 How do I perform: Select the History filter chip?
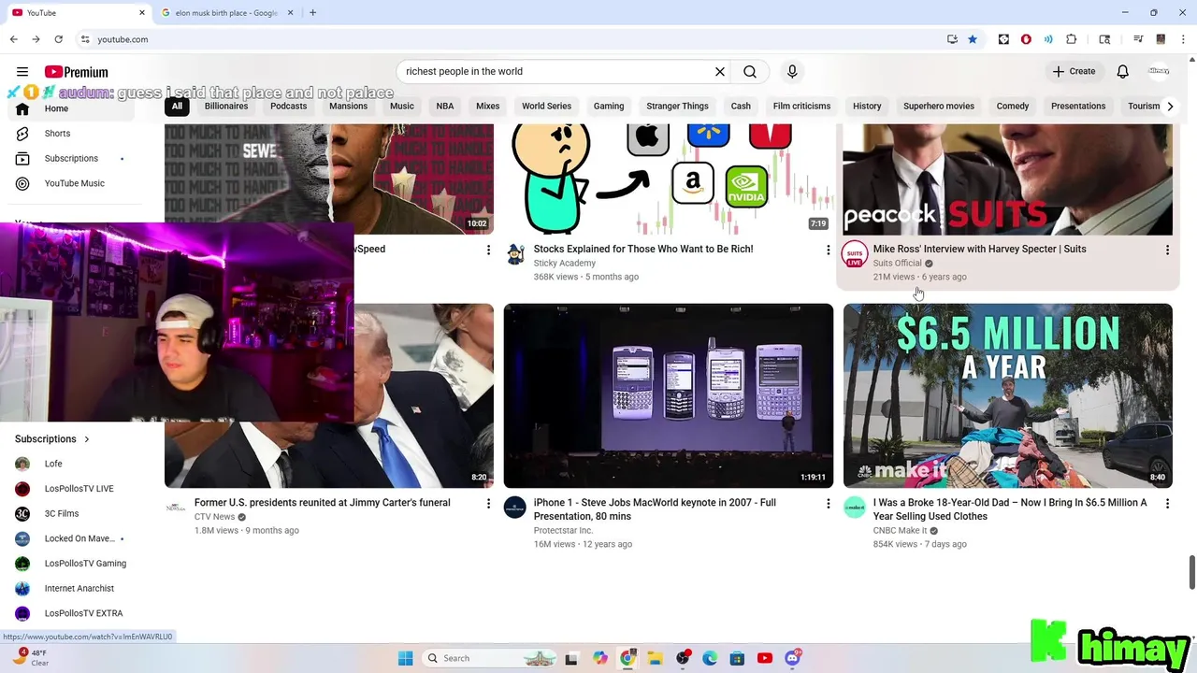coord(867,106)
